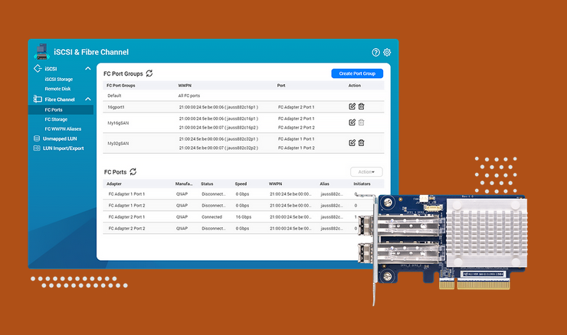Select the My32gSAN group name
This screenshot has width=567, height=335.
coord(118,143)
